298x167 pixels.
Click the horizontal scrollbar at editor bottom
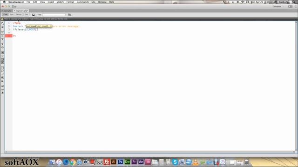click(x=150, y=152)
